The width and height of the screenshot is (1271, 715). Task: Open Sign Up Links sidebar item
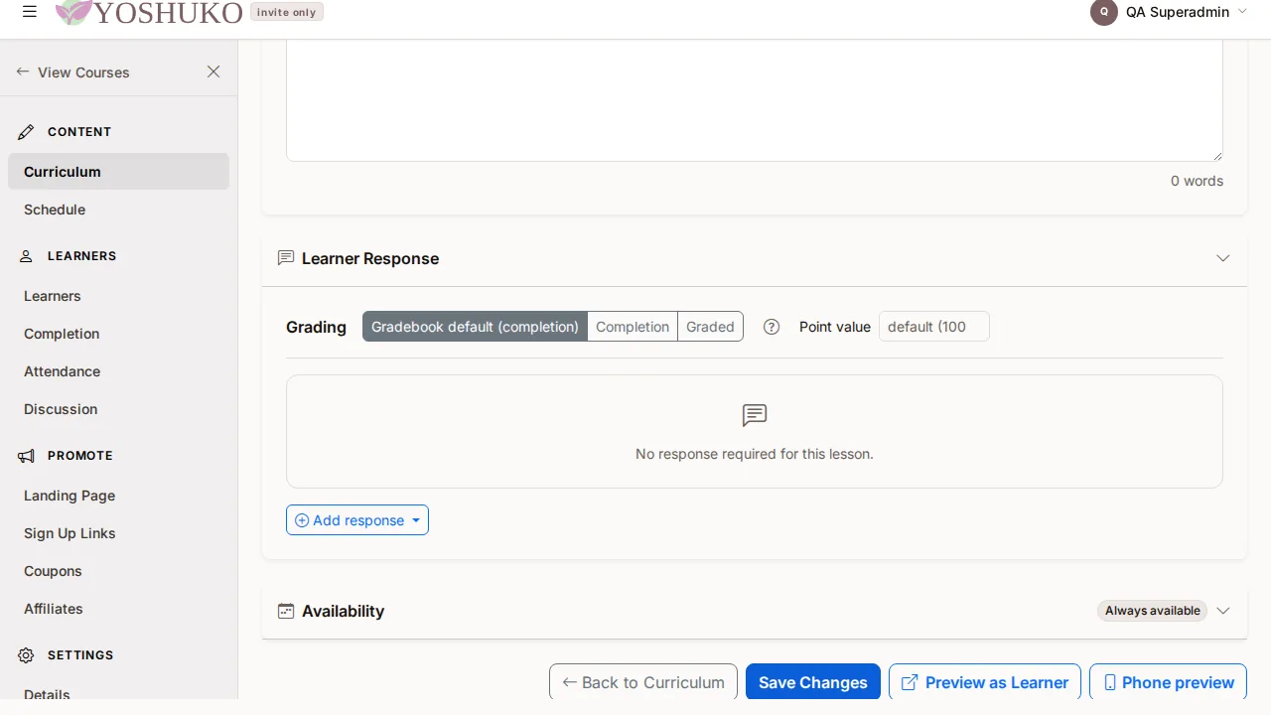pos(118,533)
